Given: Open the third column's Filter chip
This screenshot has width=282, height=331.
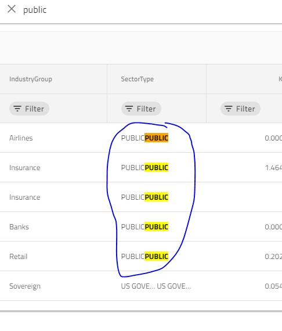Looking at the screenshot, I should click(240, 109).
